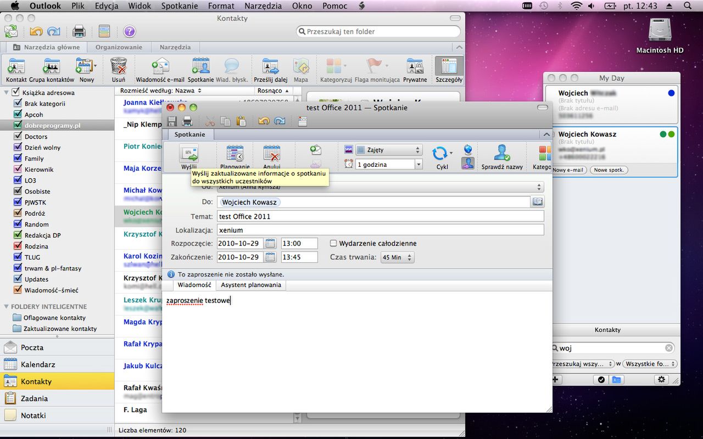Toggle the Family category checkbox
The height and width of the screenshot is (439, 703).
click(x=19, y=158)
